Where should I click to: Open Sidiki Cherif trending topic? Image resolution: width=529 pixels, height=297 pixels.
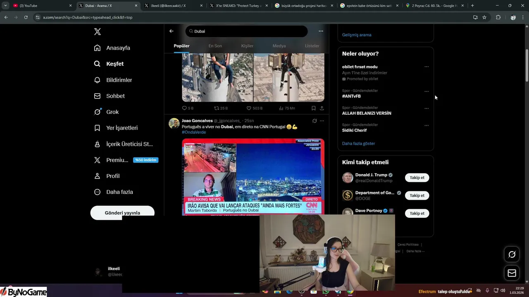click(354, 130)
